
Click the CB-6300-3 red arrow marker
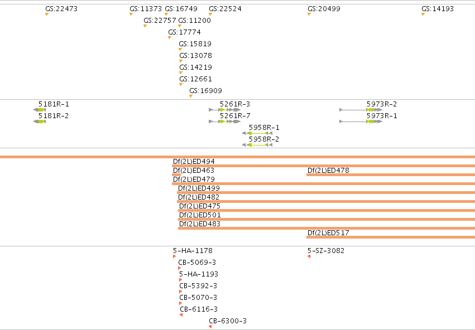pos(210,327)
